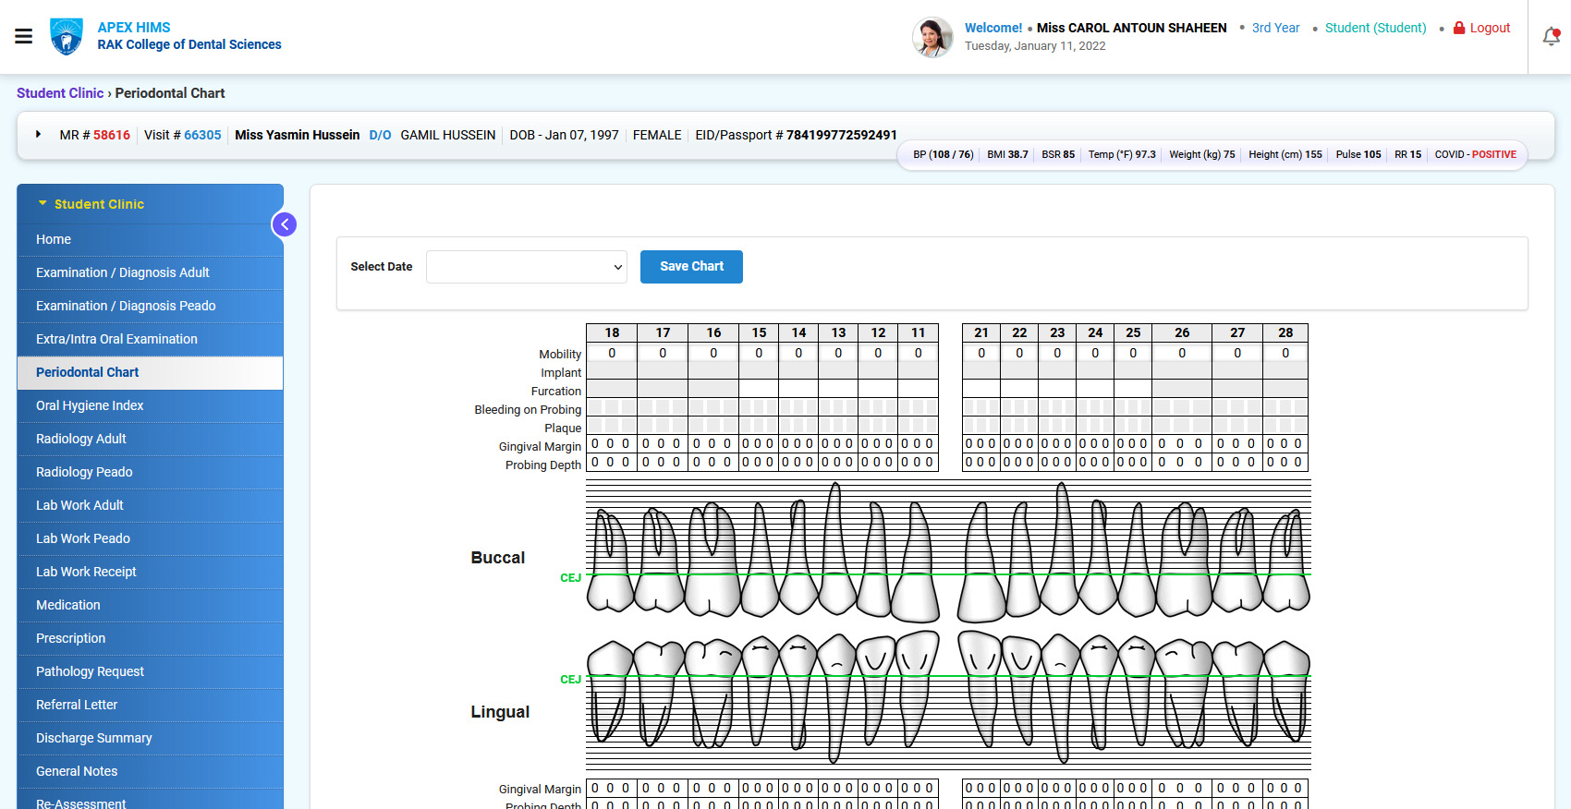Click the Save Chart button

[691, 267]
